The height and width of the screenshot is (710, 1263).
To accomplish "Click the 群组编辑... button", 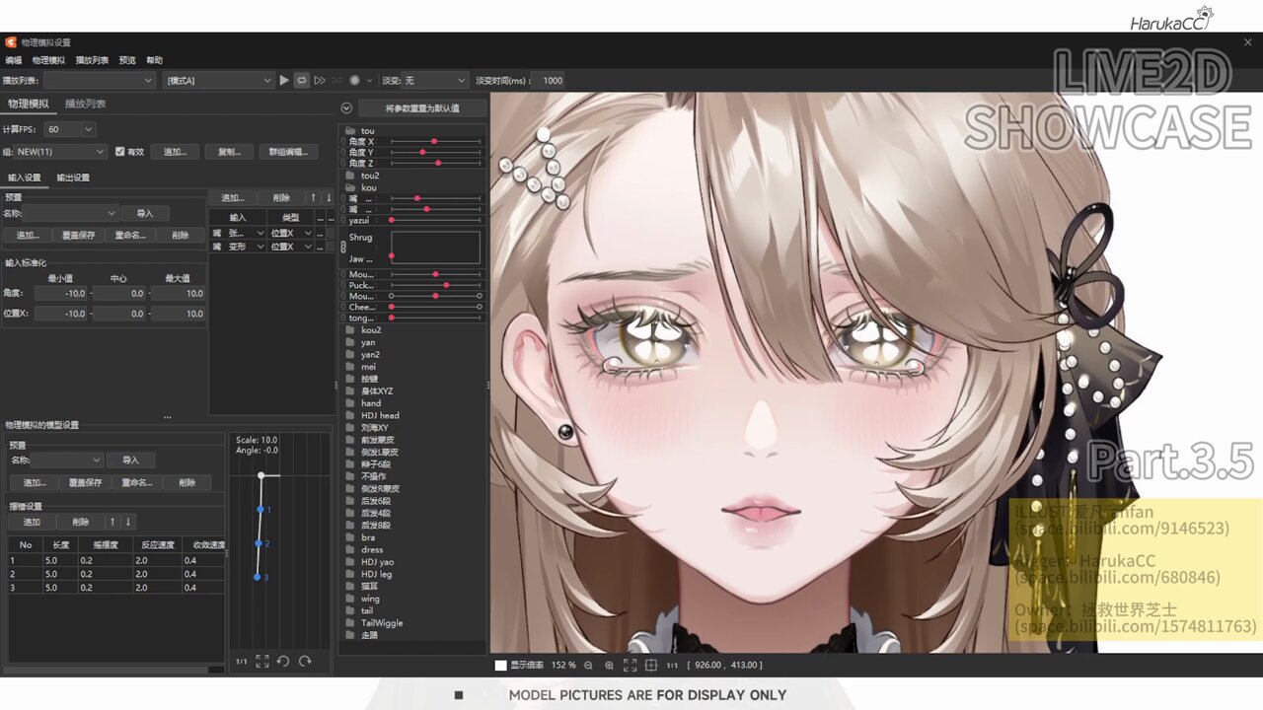I will pyautogui.click(x=288, y=152).
